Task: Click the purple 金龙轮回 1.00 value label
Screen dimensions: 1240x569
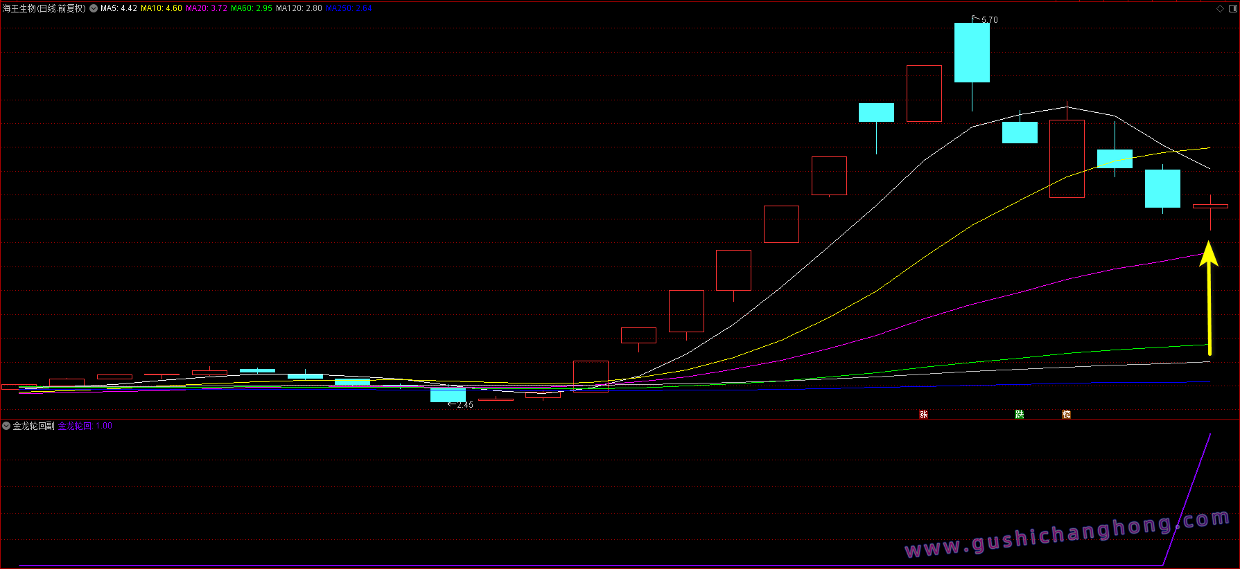Action: 85,426
